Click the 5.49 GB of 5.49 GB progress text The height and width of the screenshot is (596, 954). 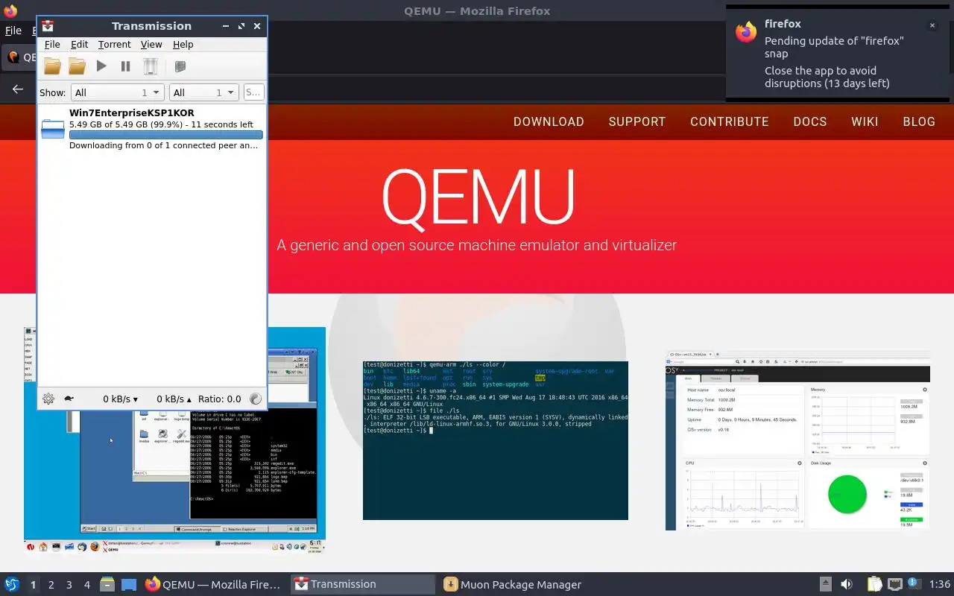click(x=161, y=124)
